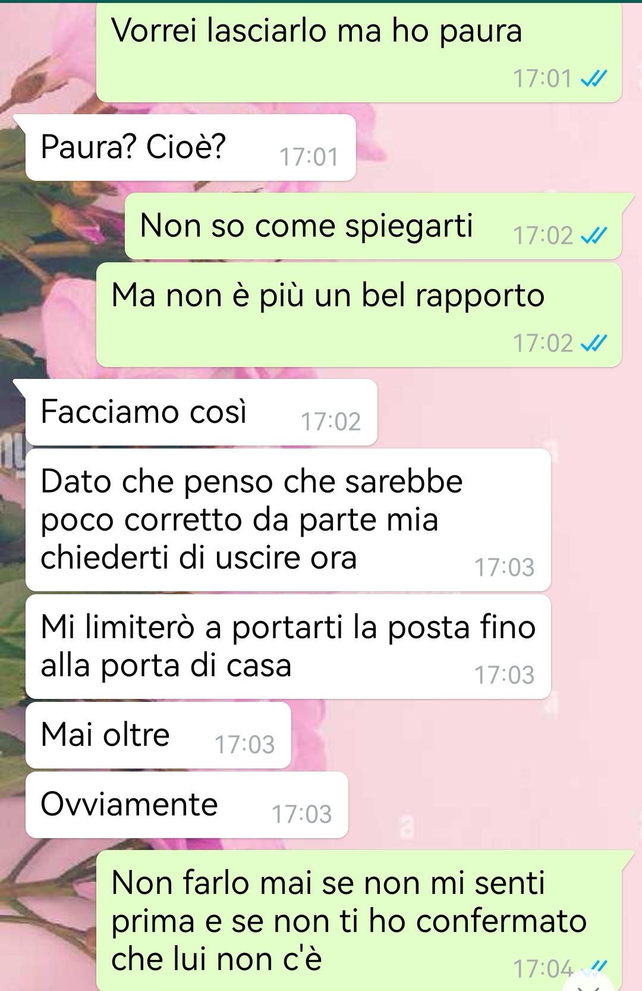Tap read ticks on "Ma non è più un bel rapporto"
The width and height of the screenshot is (642, 991).
(593, 343)
